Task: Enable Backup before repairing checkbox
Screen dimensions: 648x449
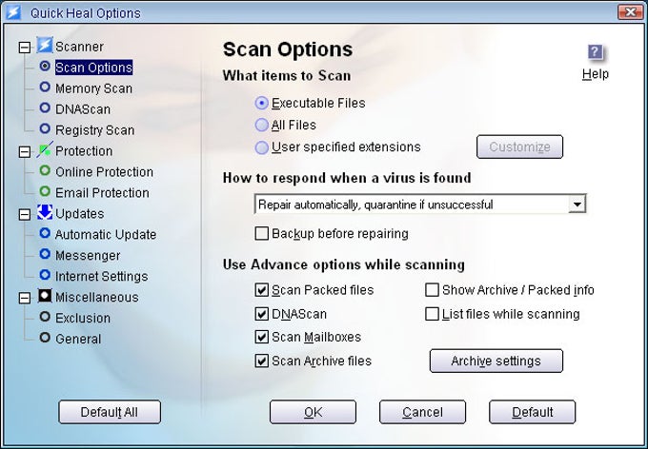Action: [x=262, y=234]
